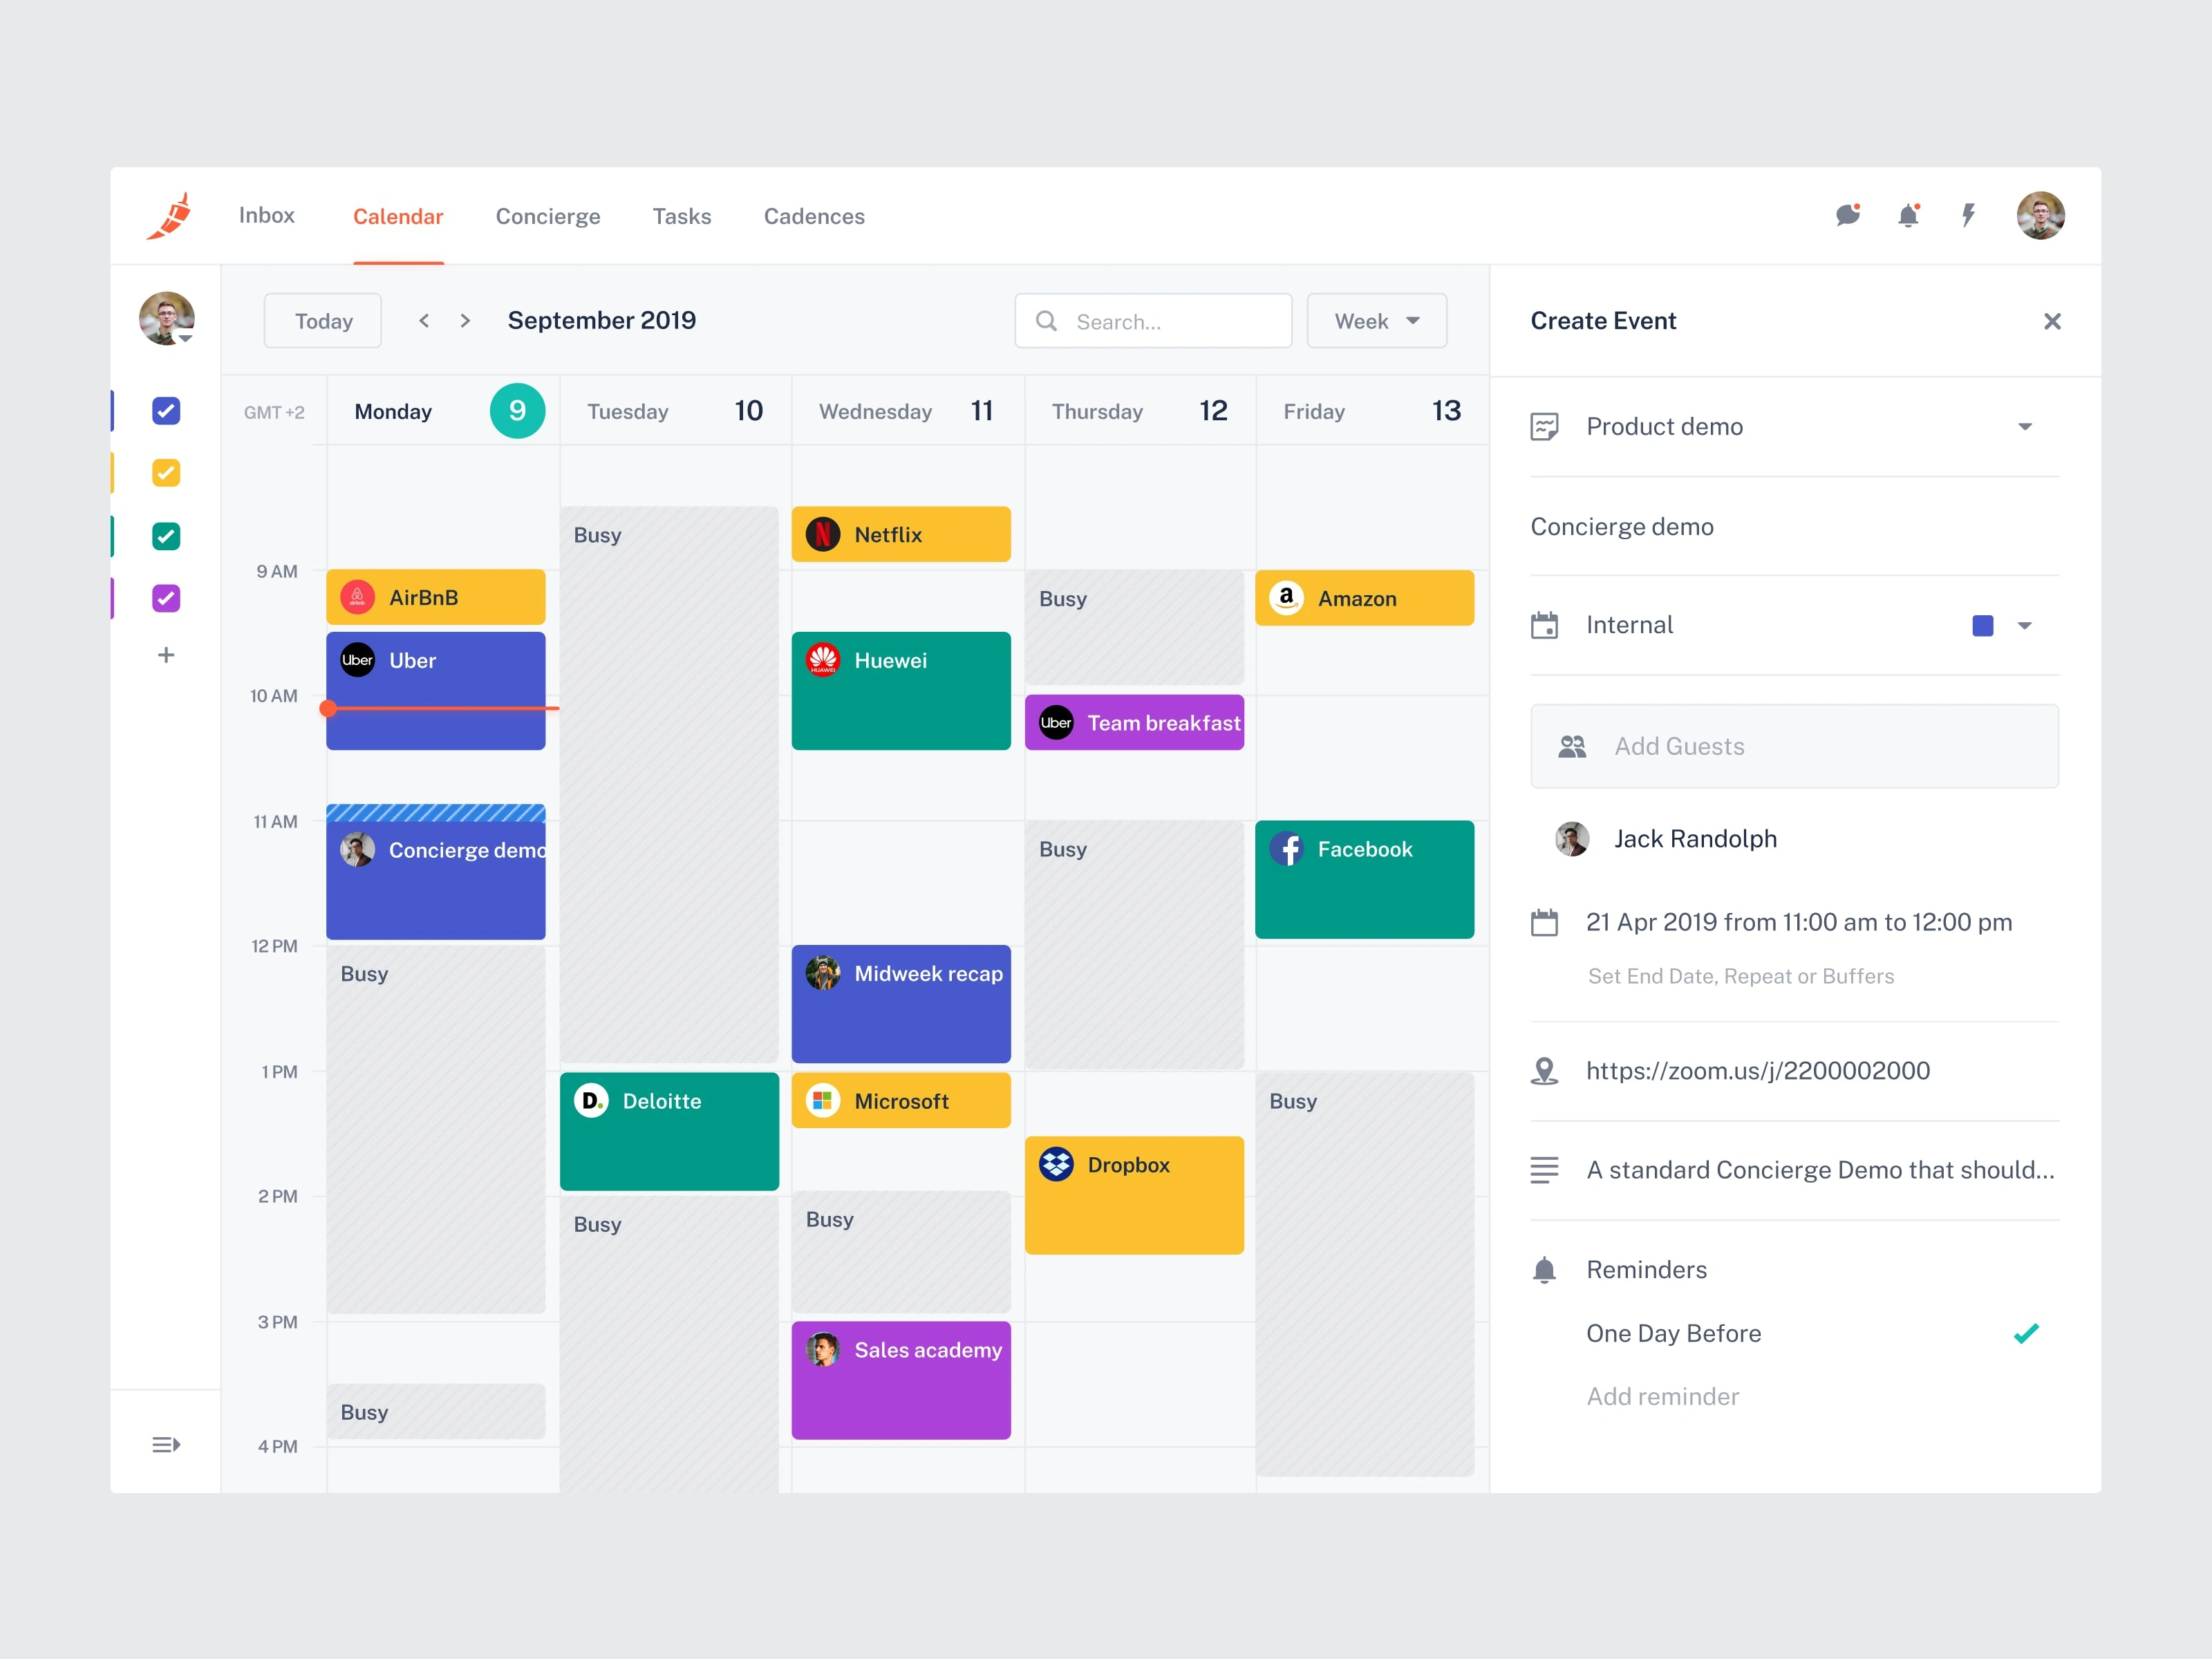The height and width of the screenshot is (1659, 2212).
Task: Click Add reminder link
Action: pos(1663,1396)
